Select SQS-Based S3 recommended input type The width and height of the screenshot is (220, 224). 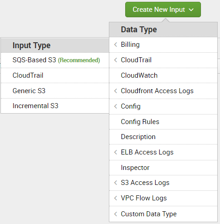[55, 60]
